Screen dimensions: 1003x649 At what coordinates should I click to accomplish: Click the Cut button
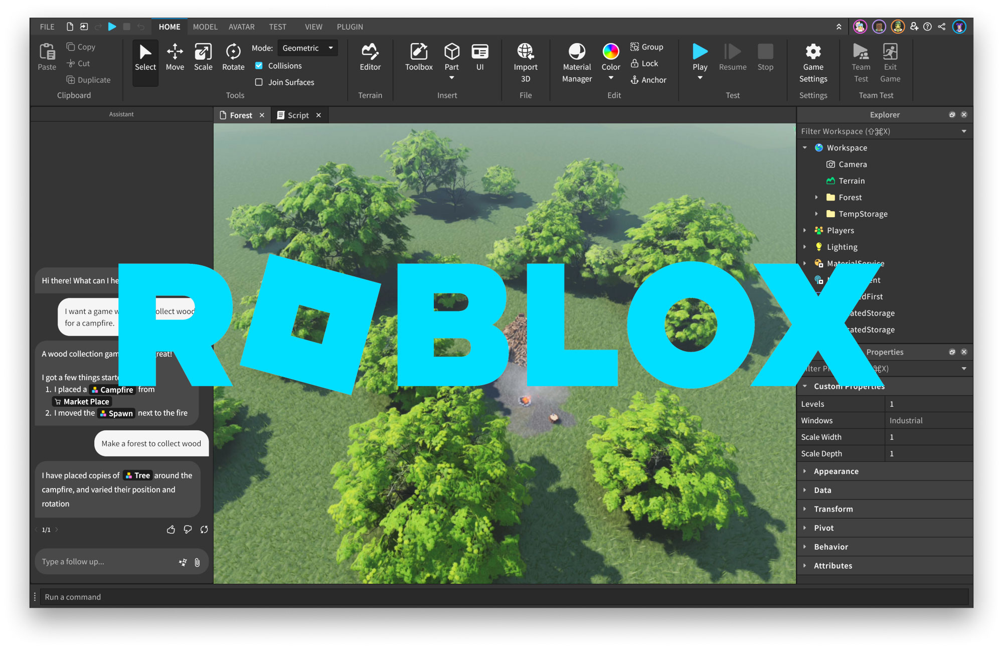[78, 63]
